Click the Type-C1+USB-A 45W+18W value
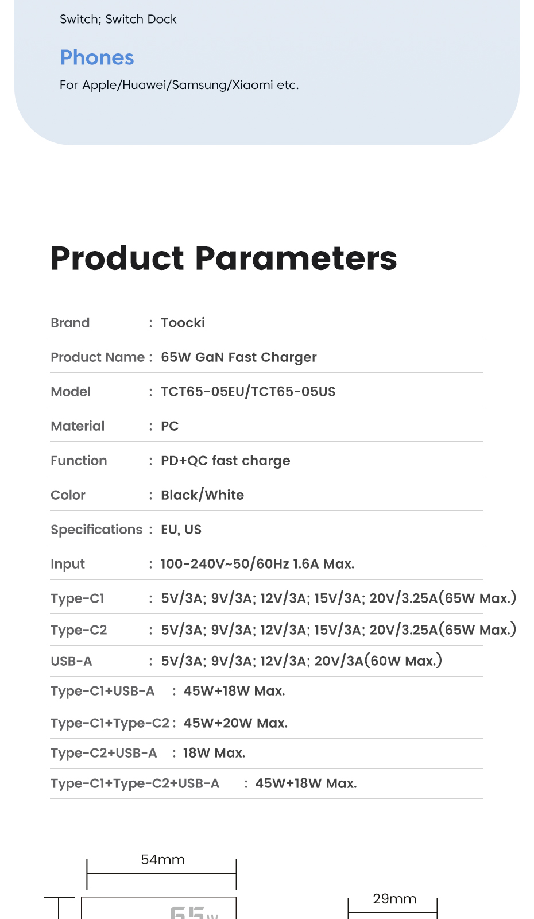 (234, 691)
